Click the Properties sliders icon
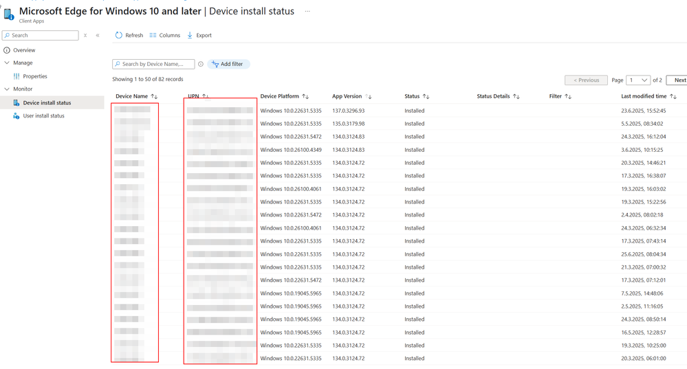This screenshot has width=687, height=369. [17, 76]
